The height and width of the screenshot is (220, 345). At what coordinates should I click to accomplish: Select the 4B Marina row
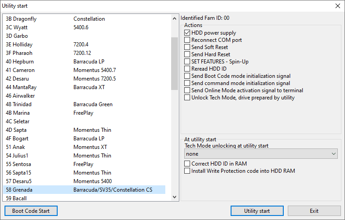84,113
